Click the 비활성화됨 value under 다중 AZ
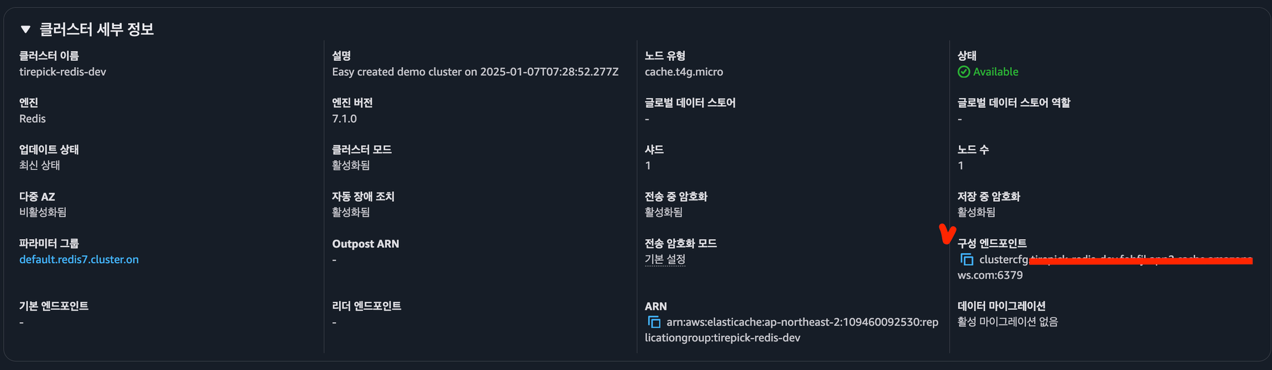The width and height of the screenshot is (1272, 370). 43,212
